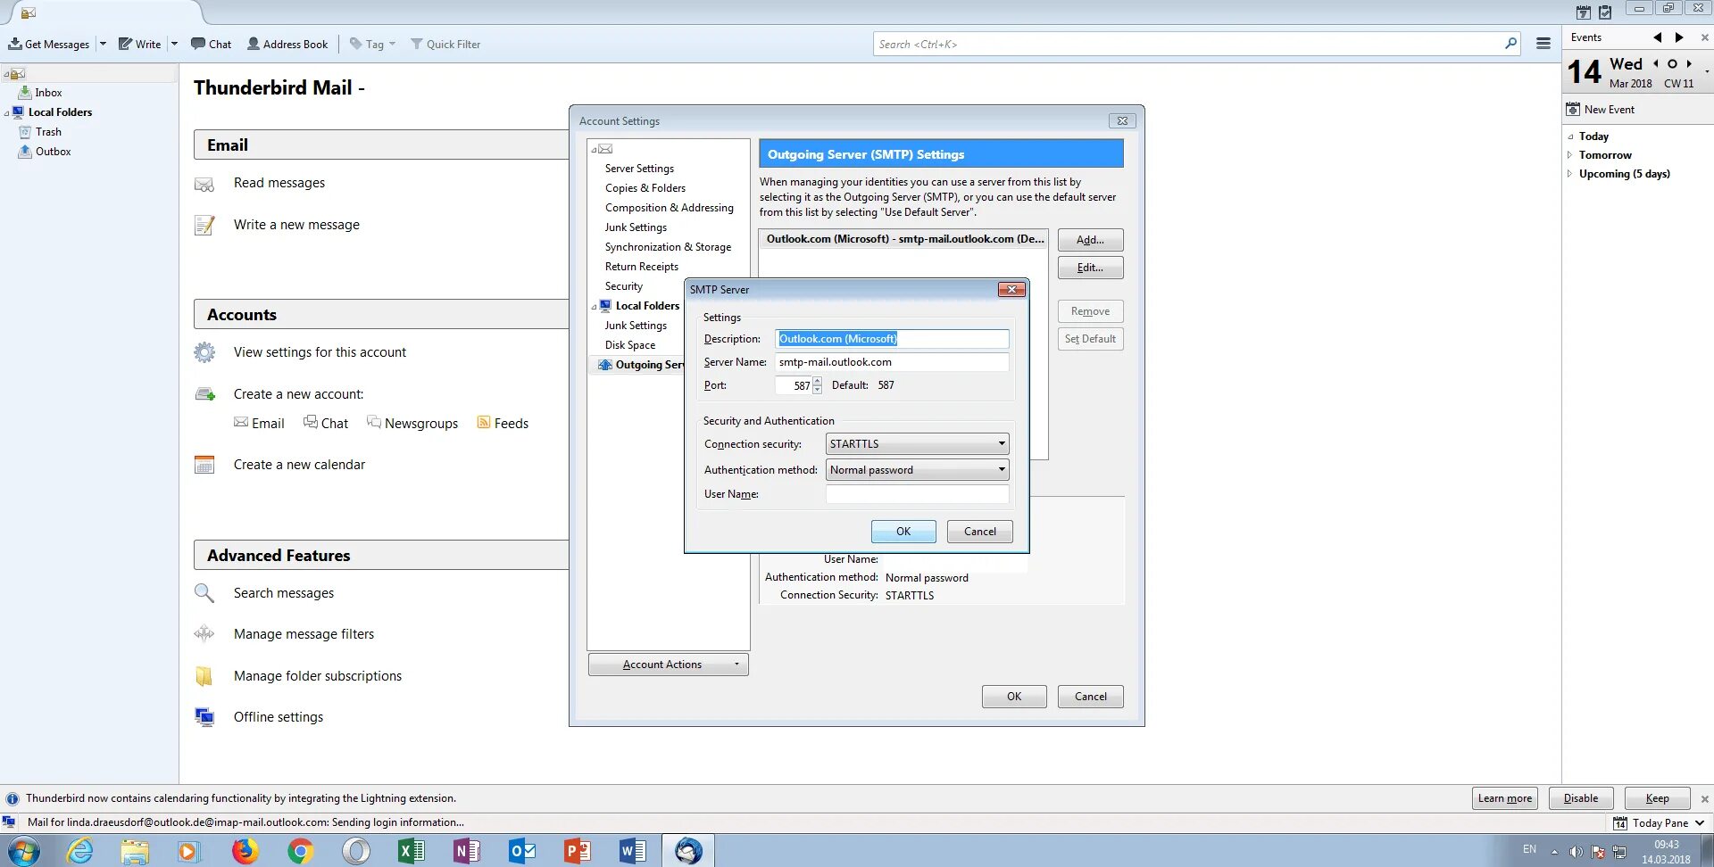The image size is (1714, 867).
Task: Go to previous day in Events pane
Action: (x=1655, y=63)
